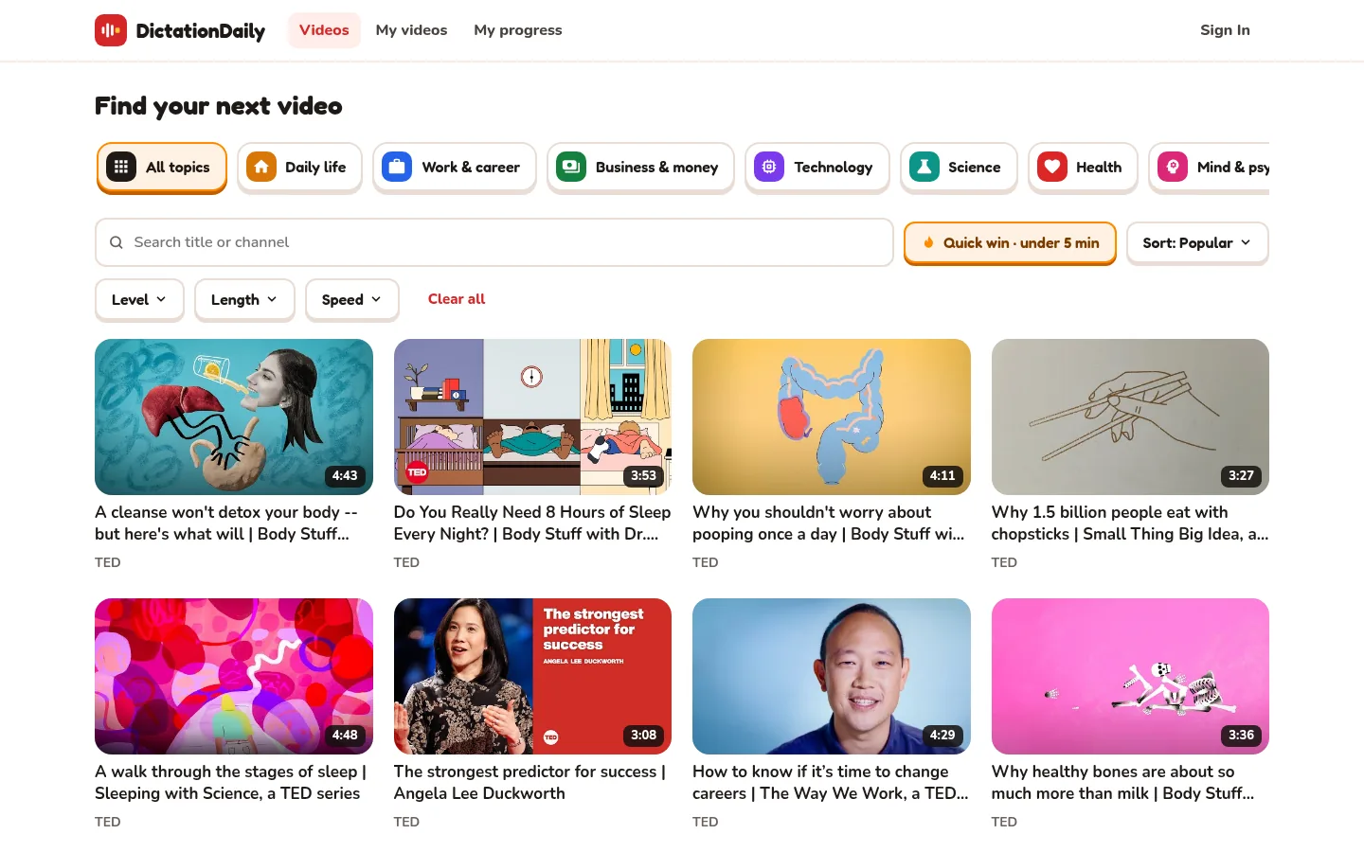
Task: Choose the Mind & psychology icon
Action: click(1173, 168)
